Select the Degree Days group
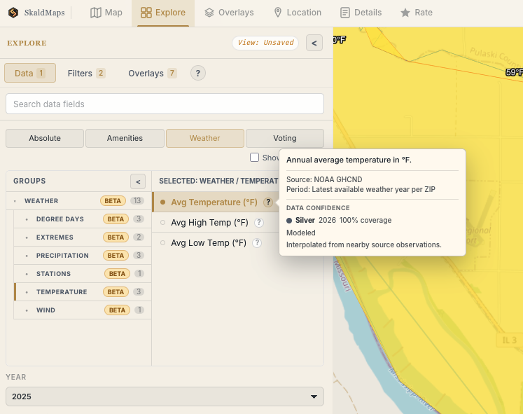The height and width of the screenshot is (414, 523). tap(82, 219)
